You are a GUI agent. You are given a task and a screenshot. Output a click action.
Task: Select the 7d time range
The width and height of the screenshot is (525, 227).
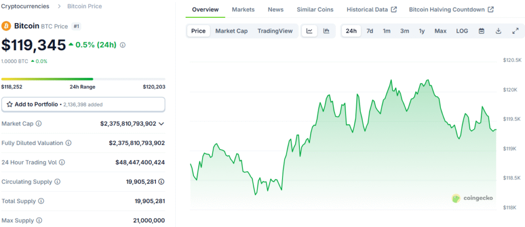370,31
